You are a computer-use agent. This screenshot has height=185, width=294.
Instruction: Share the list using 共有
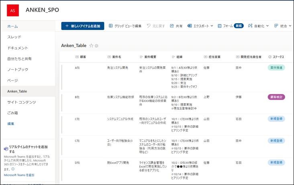tap(176, 26)
